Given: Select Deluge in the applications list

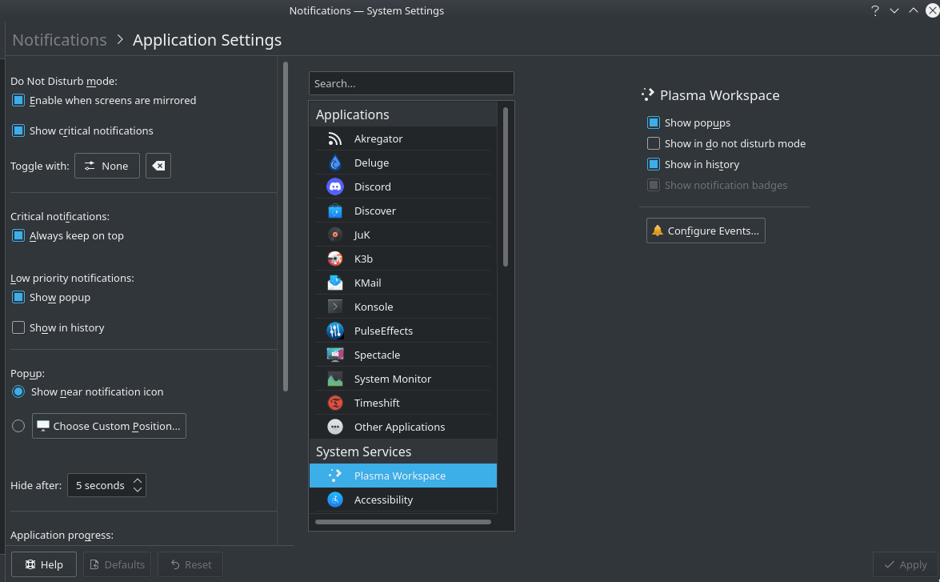Looking at the screenshot, I should point(403,163).
